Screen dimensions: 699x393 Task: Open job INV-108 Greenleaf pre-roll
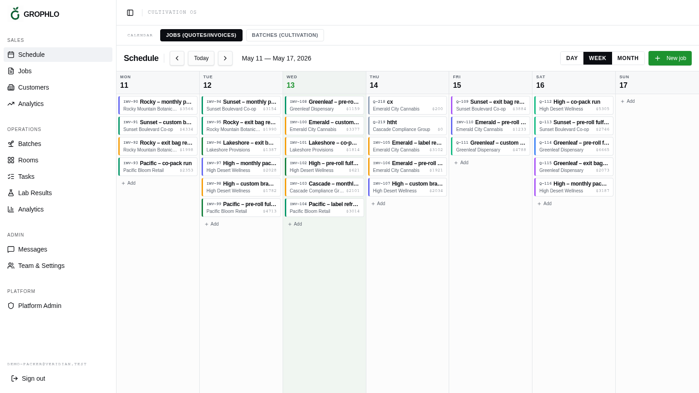(324, 105)
